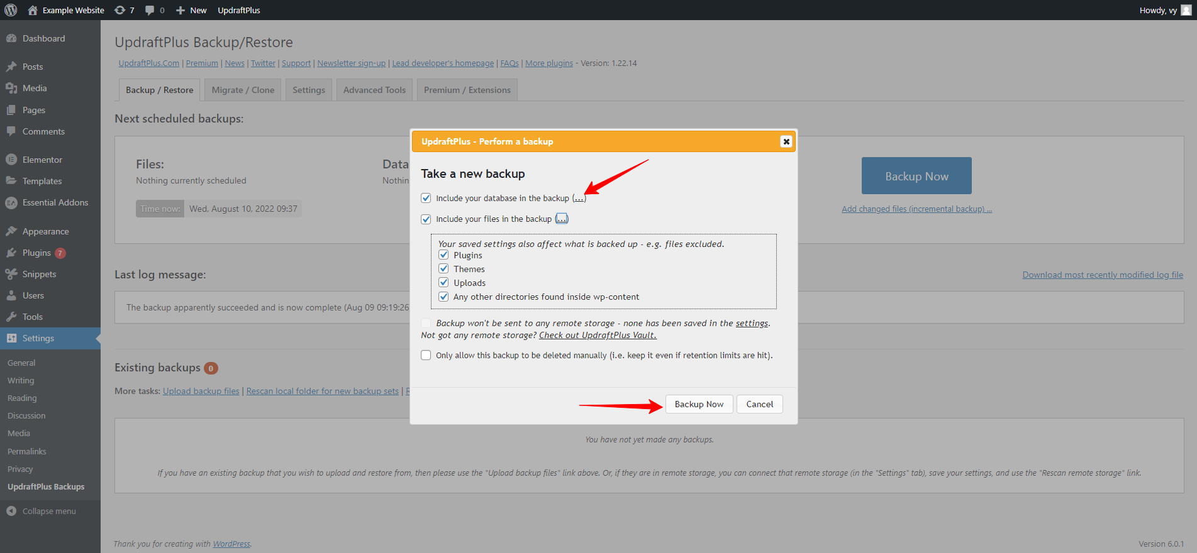The height and width of the screenshot is (553, 1197).
Task: Open the Support header link
Action: (x=296, y=63)
